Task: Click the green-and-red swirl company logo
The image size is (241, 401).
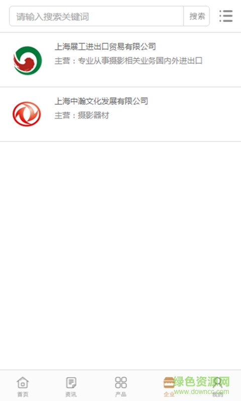Action: point(28,61)
